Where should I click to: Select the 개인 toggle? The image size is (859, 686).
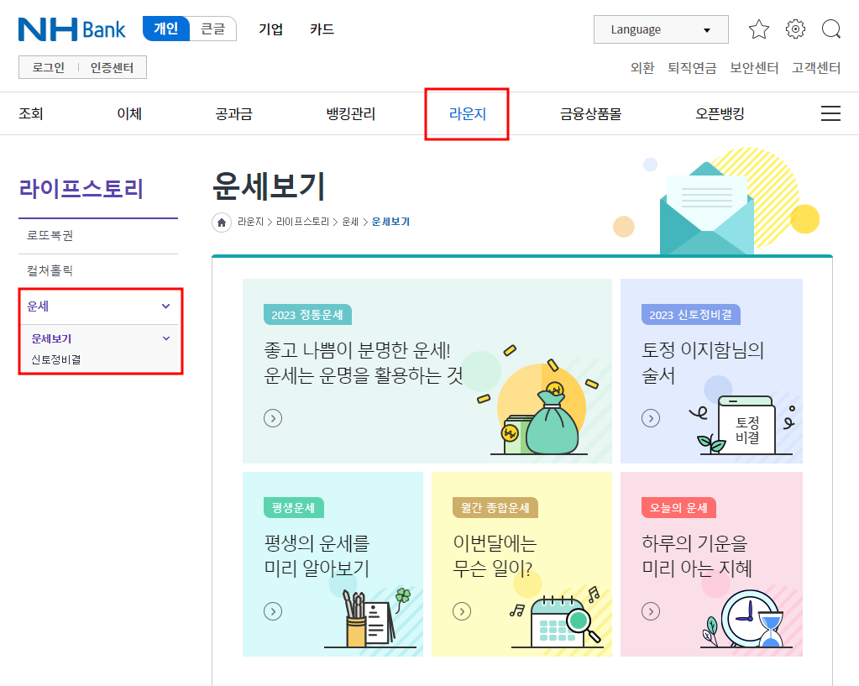tap(166, 29)
